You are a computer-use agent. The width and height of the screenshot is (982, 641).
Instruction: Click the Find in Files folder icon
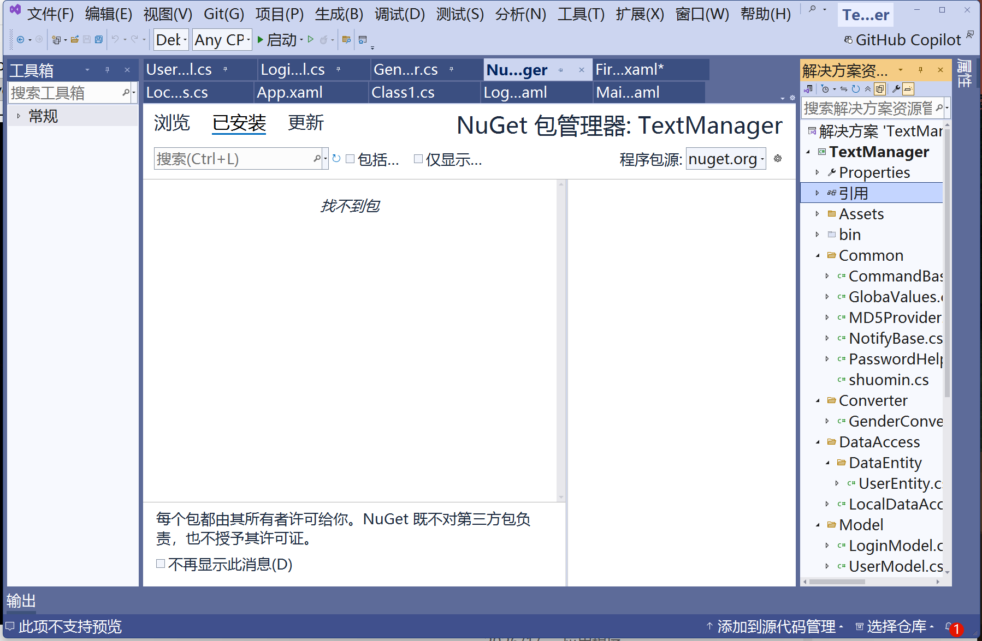pos(346,39)
